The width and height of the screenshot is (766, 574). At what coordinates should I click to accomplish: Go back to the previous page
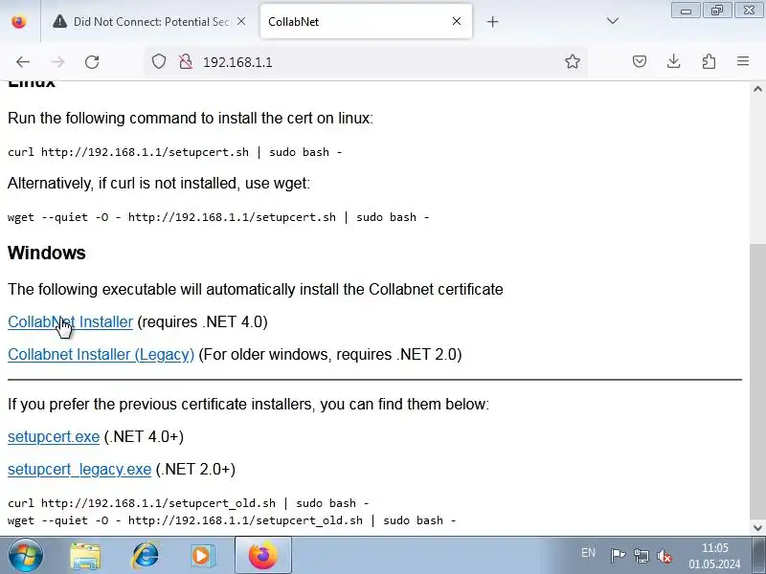click(22, 62)
